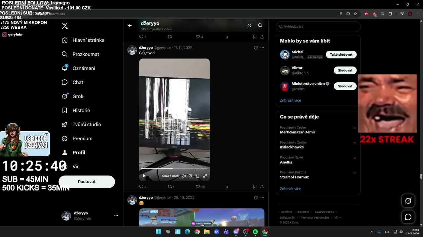Open Chrome media controls icon
This screenshot has height=237, width=423.
(402, 14)
